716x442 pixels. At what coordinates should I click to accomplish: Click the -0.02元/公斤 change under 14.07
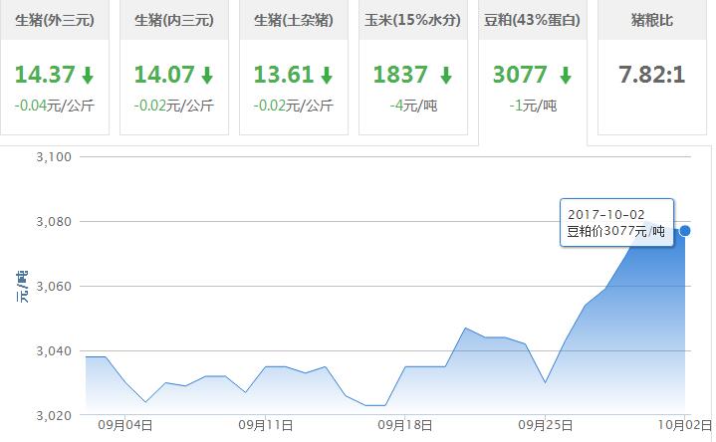(174, 106)
